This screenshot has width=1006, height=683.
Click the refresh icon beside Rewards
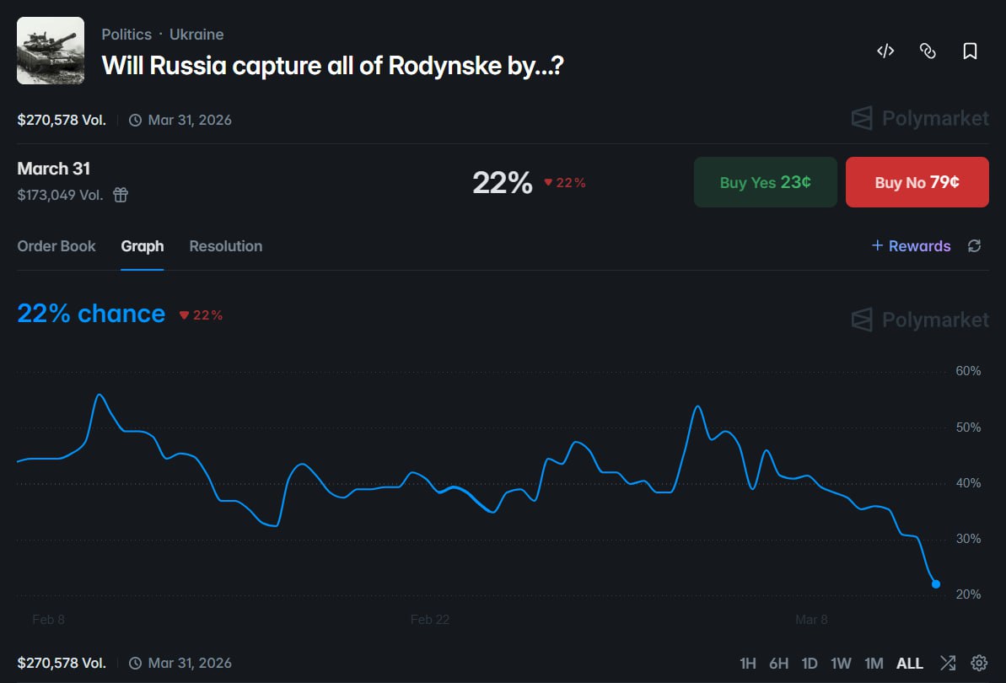(x=974, y=245)
